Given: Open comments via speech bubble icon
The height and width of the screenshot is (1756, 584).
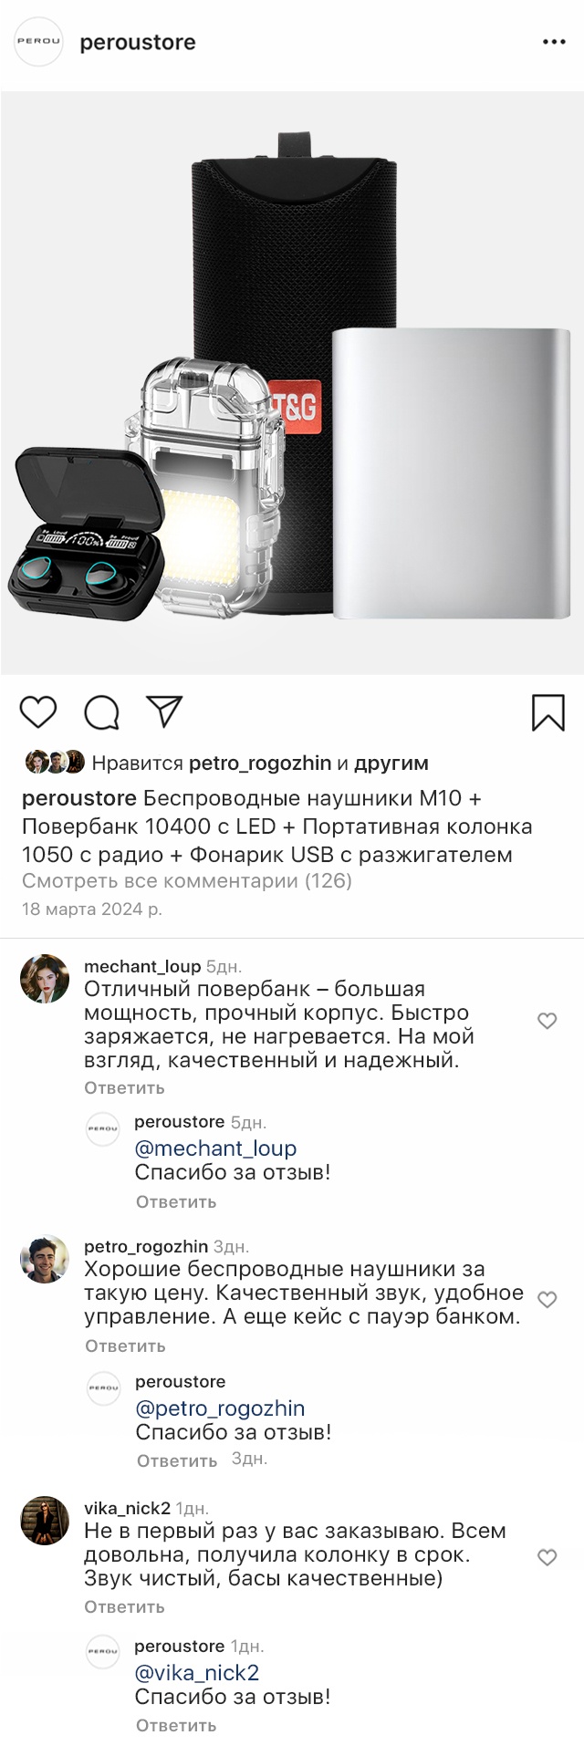Looking at the screenshot, I should [x=102, y=712].
